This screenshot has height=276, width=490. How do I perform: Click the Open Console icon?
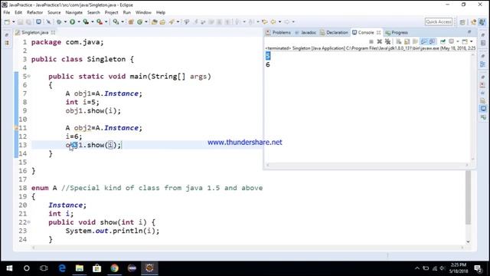465,41
